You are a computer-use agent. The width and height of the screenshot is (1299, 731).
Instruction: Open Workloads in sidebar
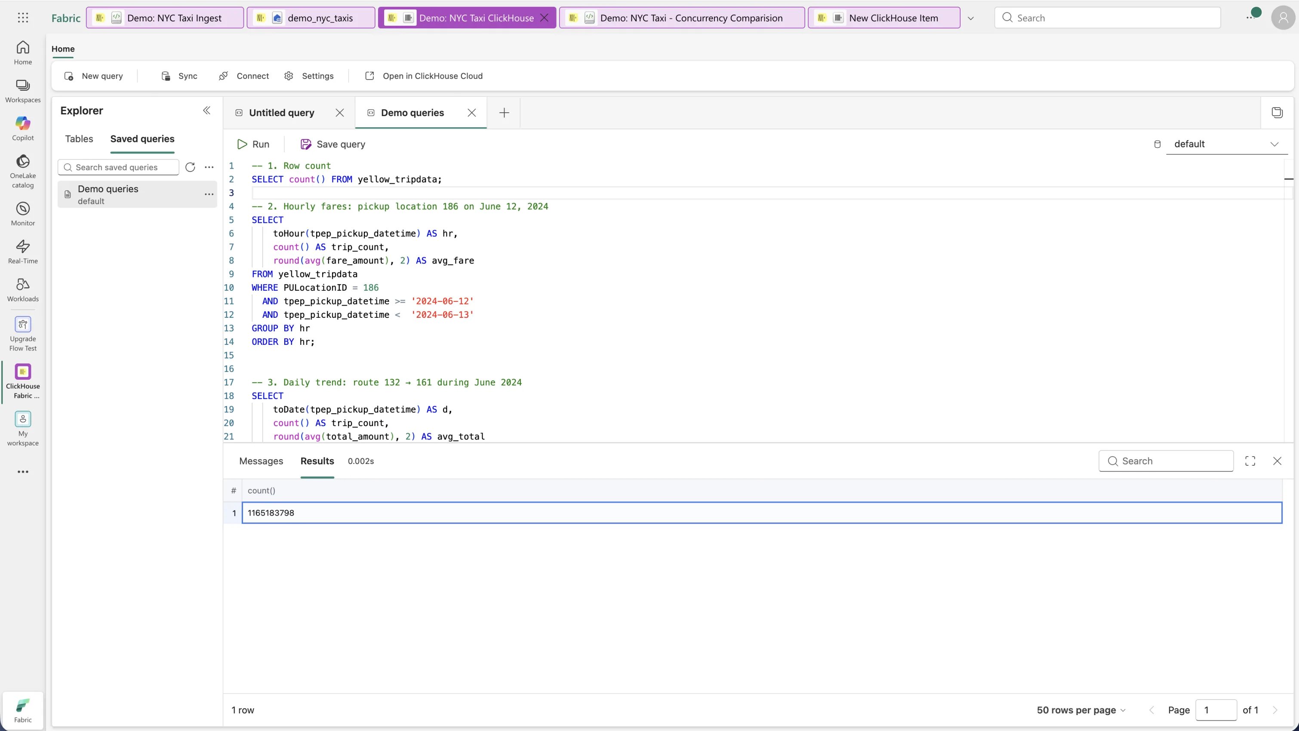[23, 289]
